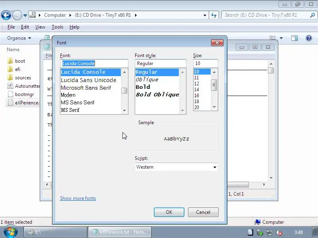
Task: Choose MS Serif font in list
Action: click(x=70, y=110)
